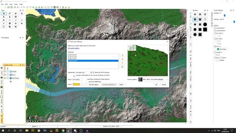This screenshot has width=236, height=133.
Task: Uncheck the only on checkbox
Action: pos(215,47)
